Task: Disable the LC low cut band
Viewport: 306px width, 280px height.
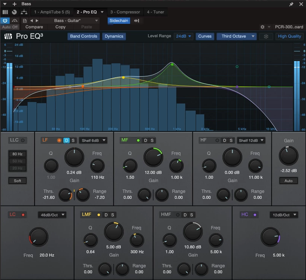Action: [23, 215]
